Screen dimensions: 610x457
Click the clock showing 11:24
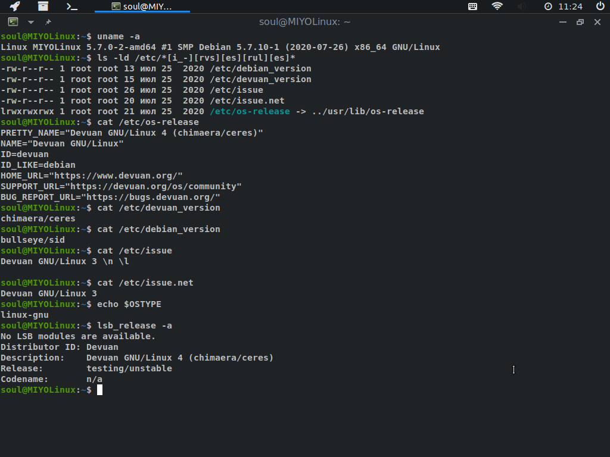point(564,6)
